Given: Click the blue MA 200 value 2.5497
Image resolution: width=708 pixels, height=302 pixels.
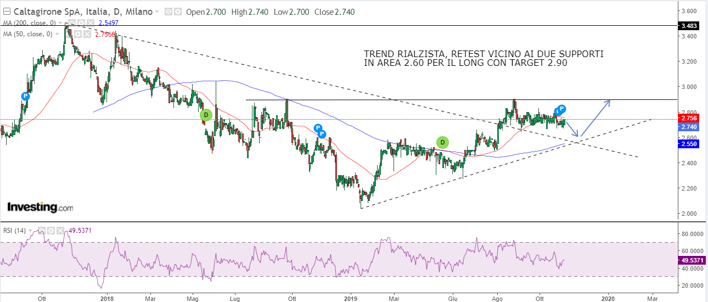Looking at the screenshot, I should point(108,23).
